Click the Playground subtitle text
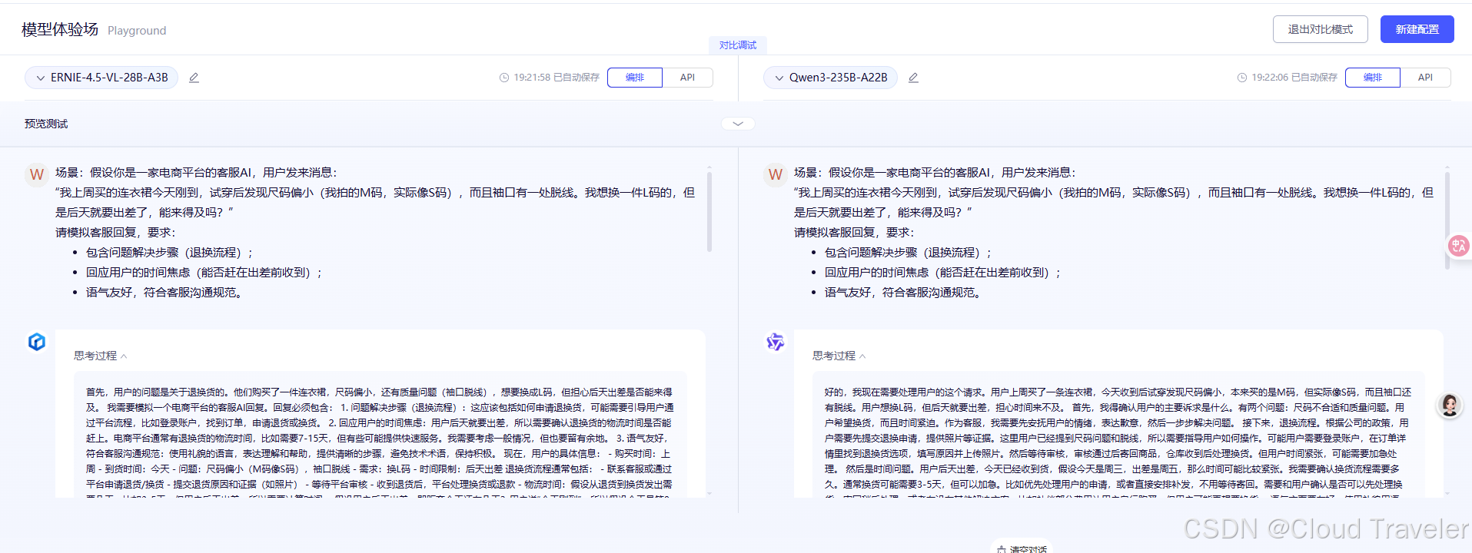This screenshot has height=553, width=1472. tap(137, 31)
